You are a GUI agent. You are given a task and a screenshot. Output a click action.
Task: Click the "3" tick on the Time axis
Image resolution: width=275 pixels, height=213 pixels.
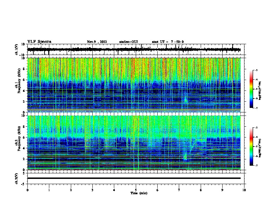click(92, 190)
